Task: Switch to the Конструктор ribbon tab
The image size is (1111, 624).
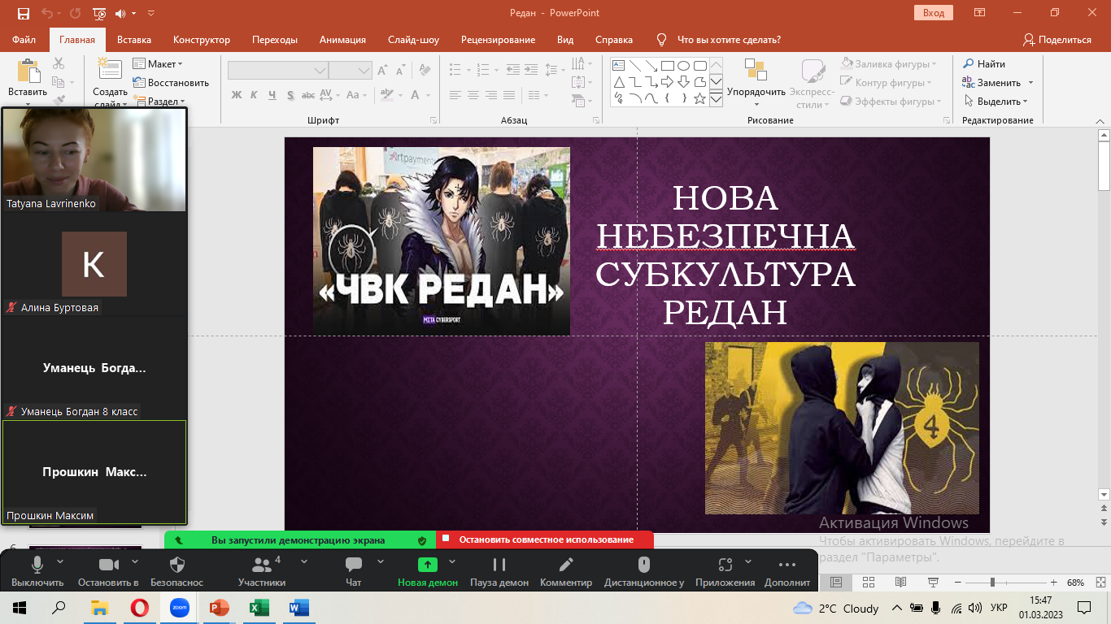Action: pos(202,40)
